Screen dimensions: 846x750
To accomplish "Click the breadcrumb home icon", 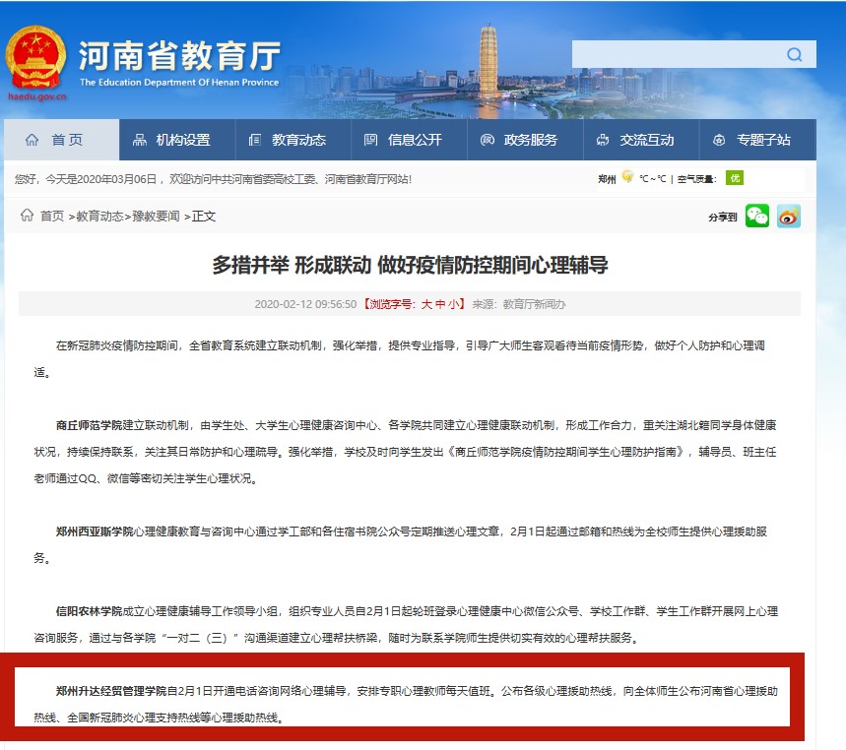I will (27, 216).
